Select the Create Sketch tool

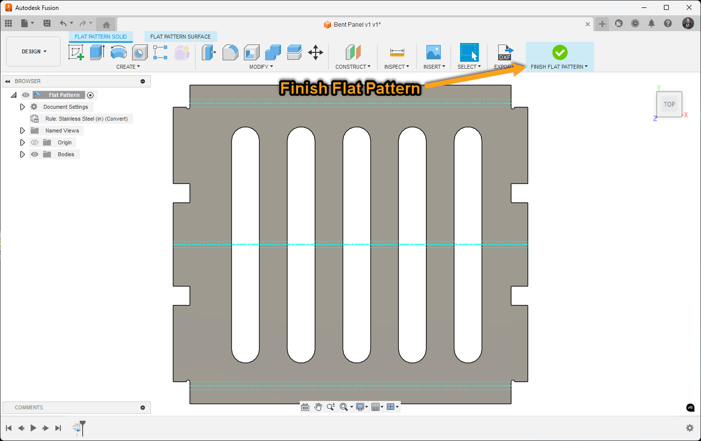click(x=76, y=51)
